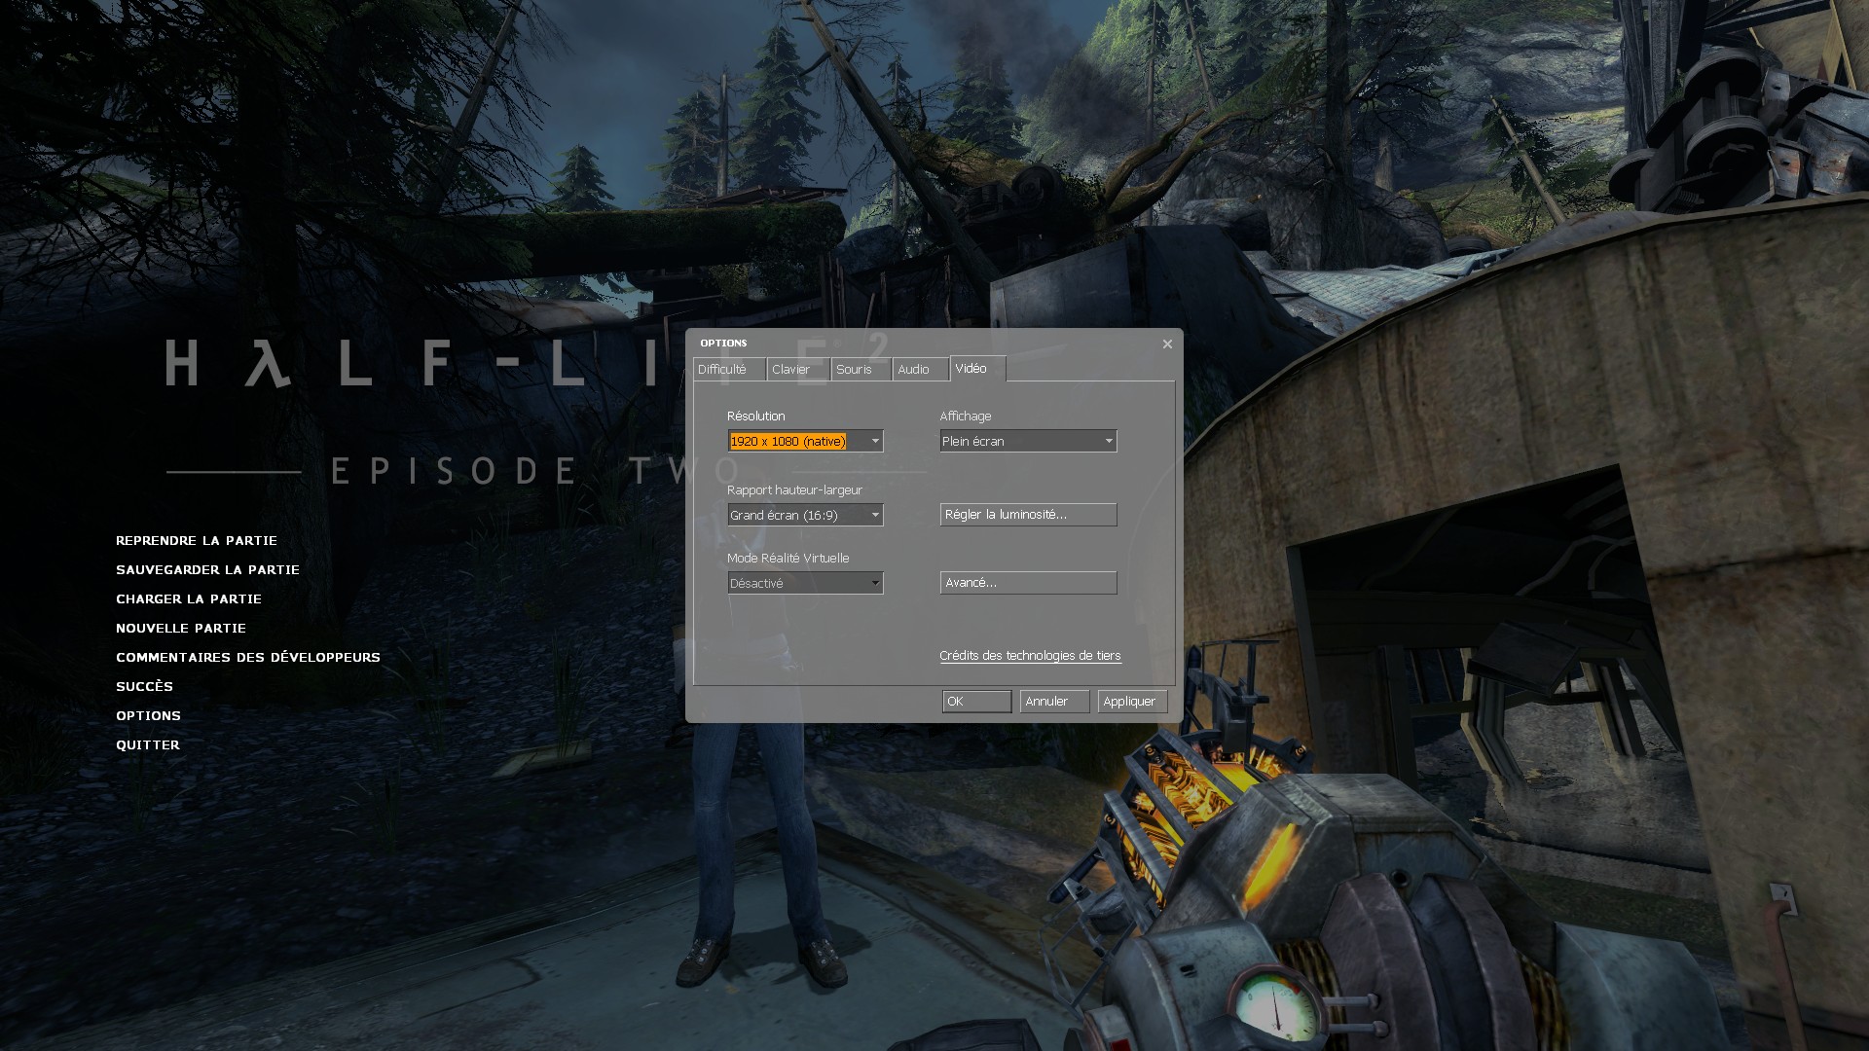
Task: Choose Reprendre la partie in main menu
Action: [197, 541]
